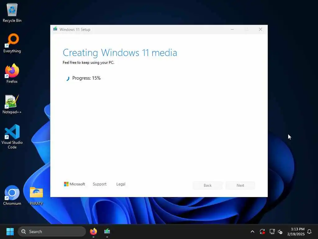
Task: Click the progress spinner indicator
Action: (x=67, y=78)
